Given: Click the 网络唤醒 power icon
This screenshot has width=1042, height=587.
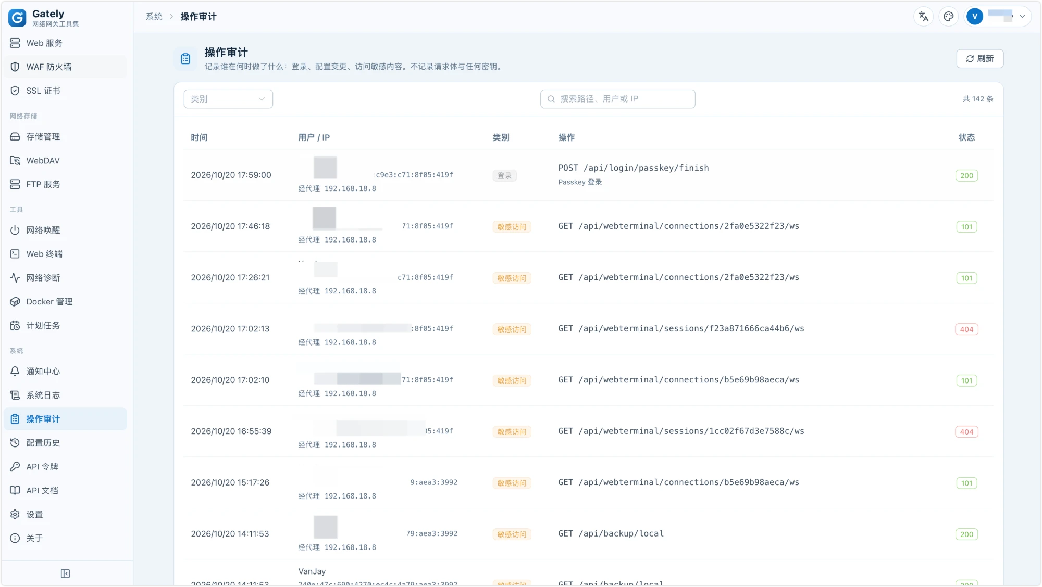Looking at the screenshot, I should pos(15,230).
